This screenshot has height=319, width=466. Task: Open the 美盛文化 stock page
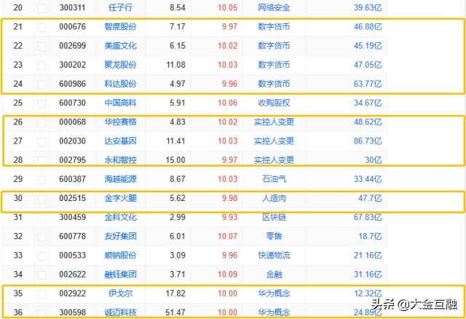[x=120, y=45]
